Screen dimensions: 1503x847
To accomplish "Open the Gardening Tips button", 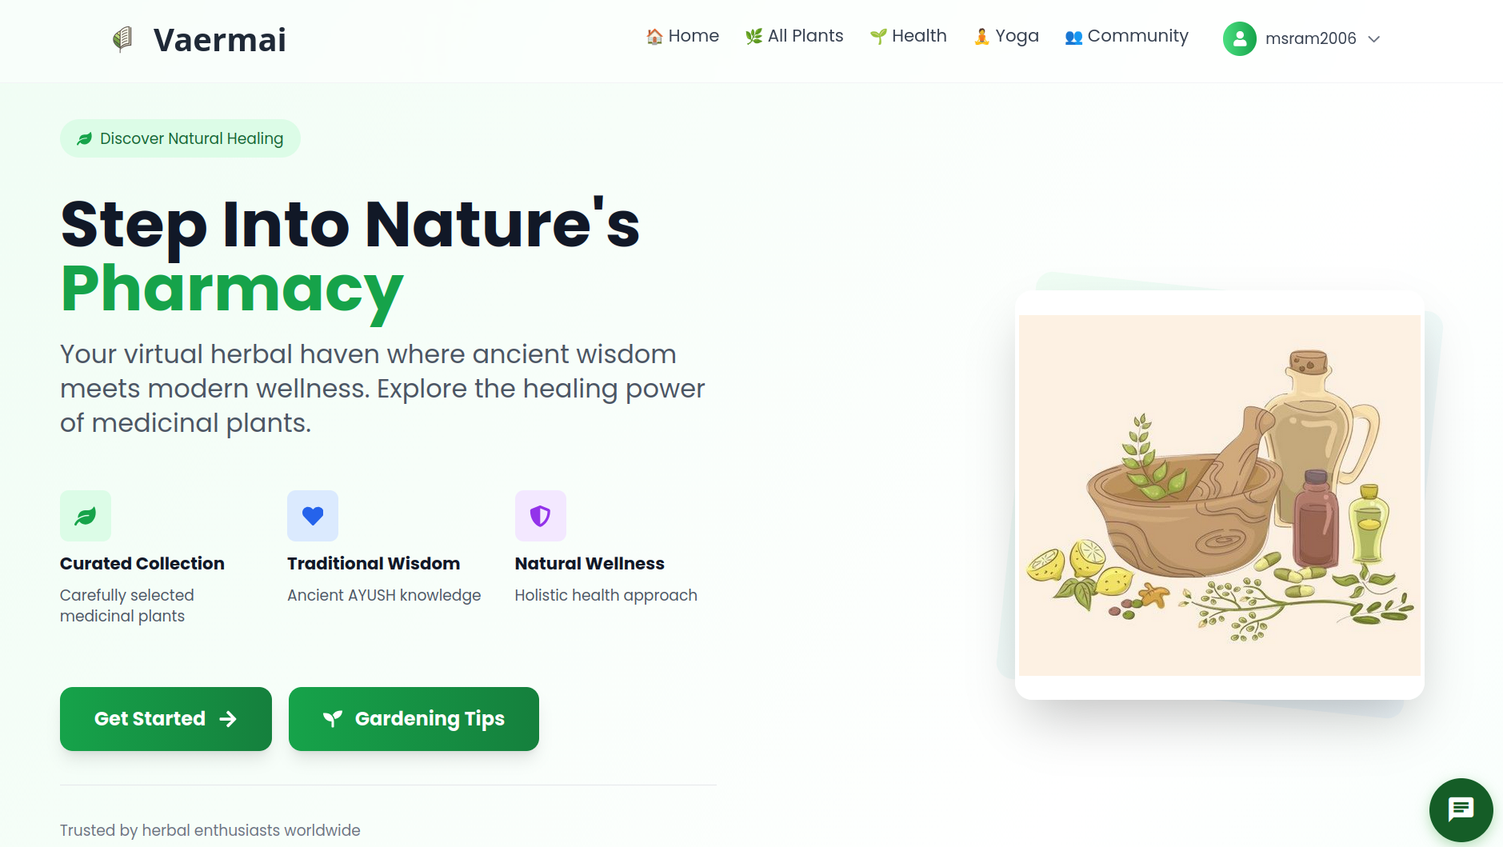I will 414,719.
